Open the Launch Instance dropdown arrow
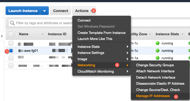190x101 pixels. click(45, 11)
